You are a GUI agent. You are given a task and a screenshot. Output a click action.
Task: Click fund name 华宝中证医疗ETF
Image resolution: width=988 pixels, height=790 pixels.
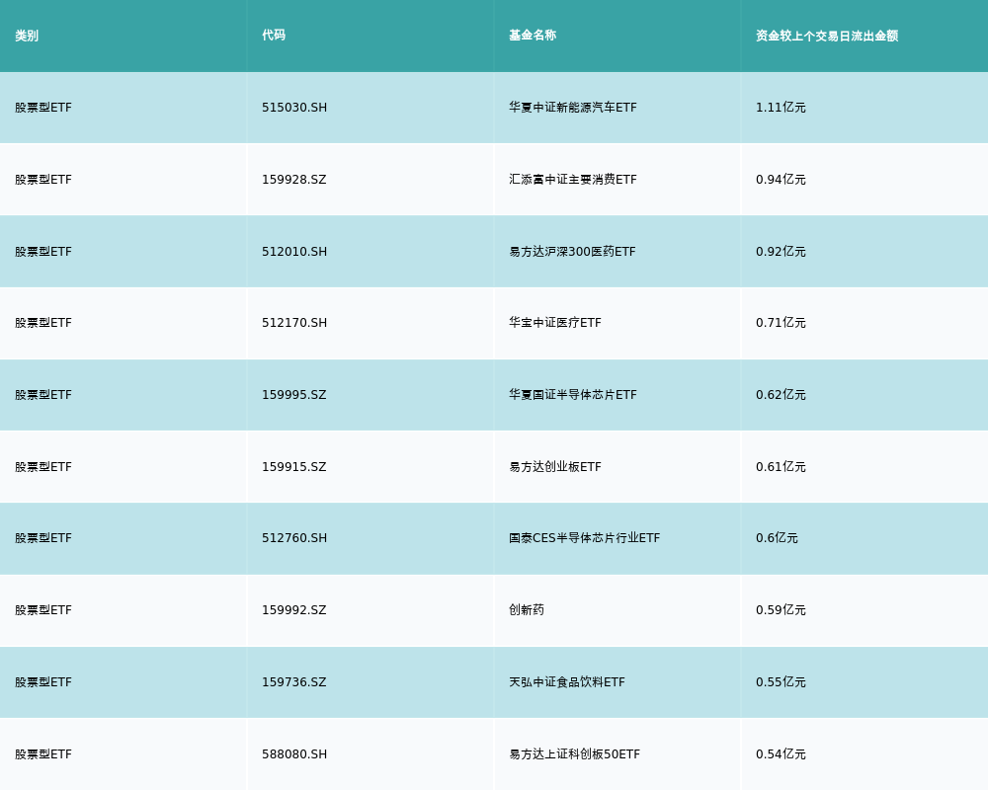(x=555, y=323)
